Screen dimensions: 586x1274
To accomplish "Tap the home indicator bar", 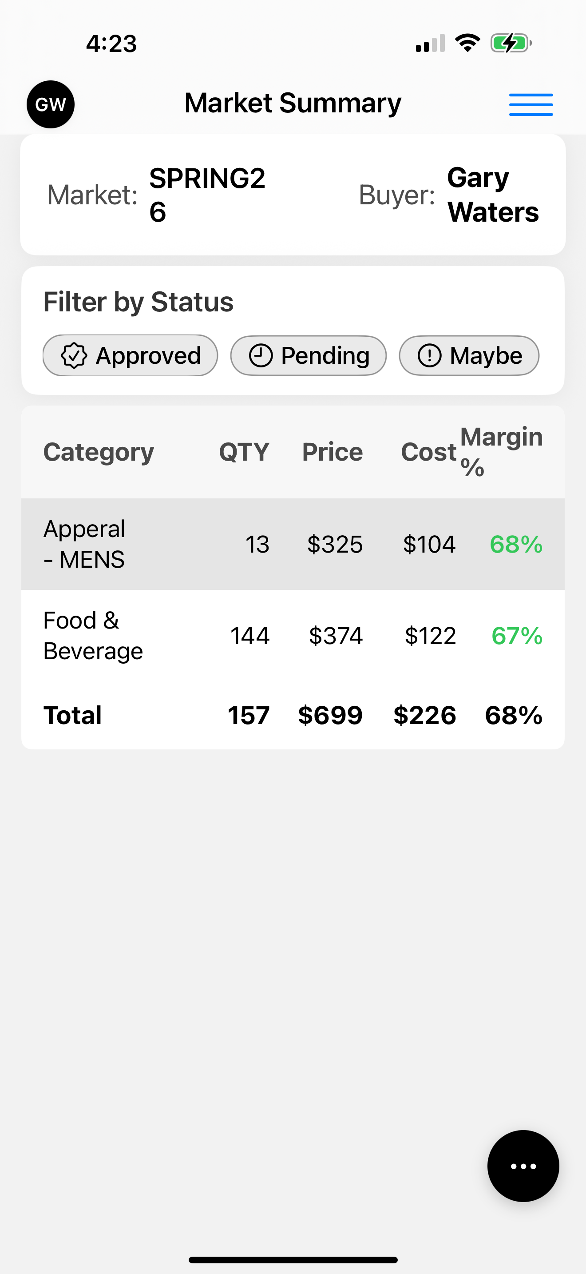I will tap(293, 1260).
